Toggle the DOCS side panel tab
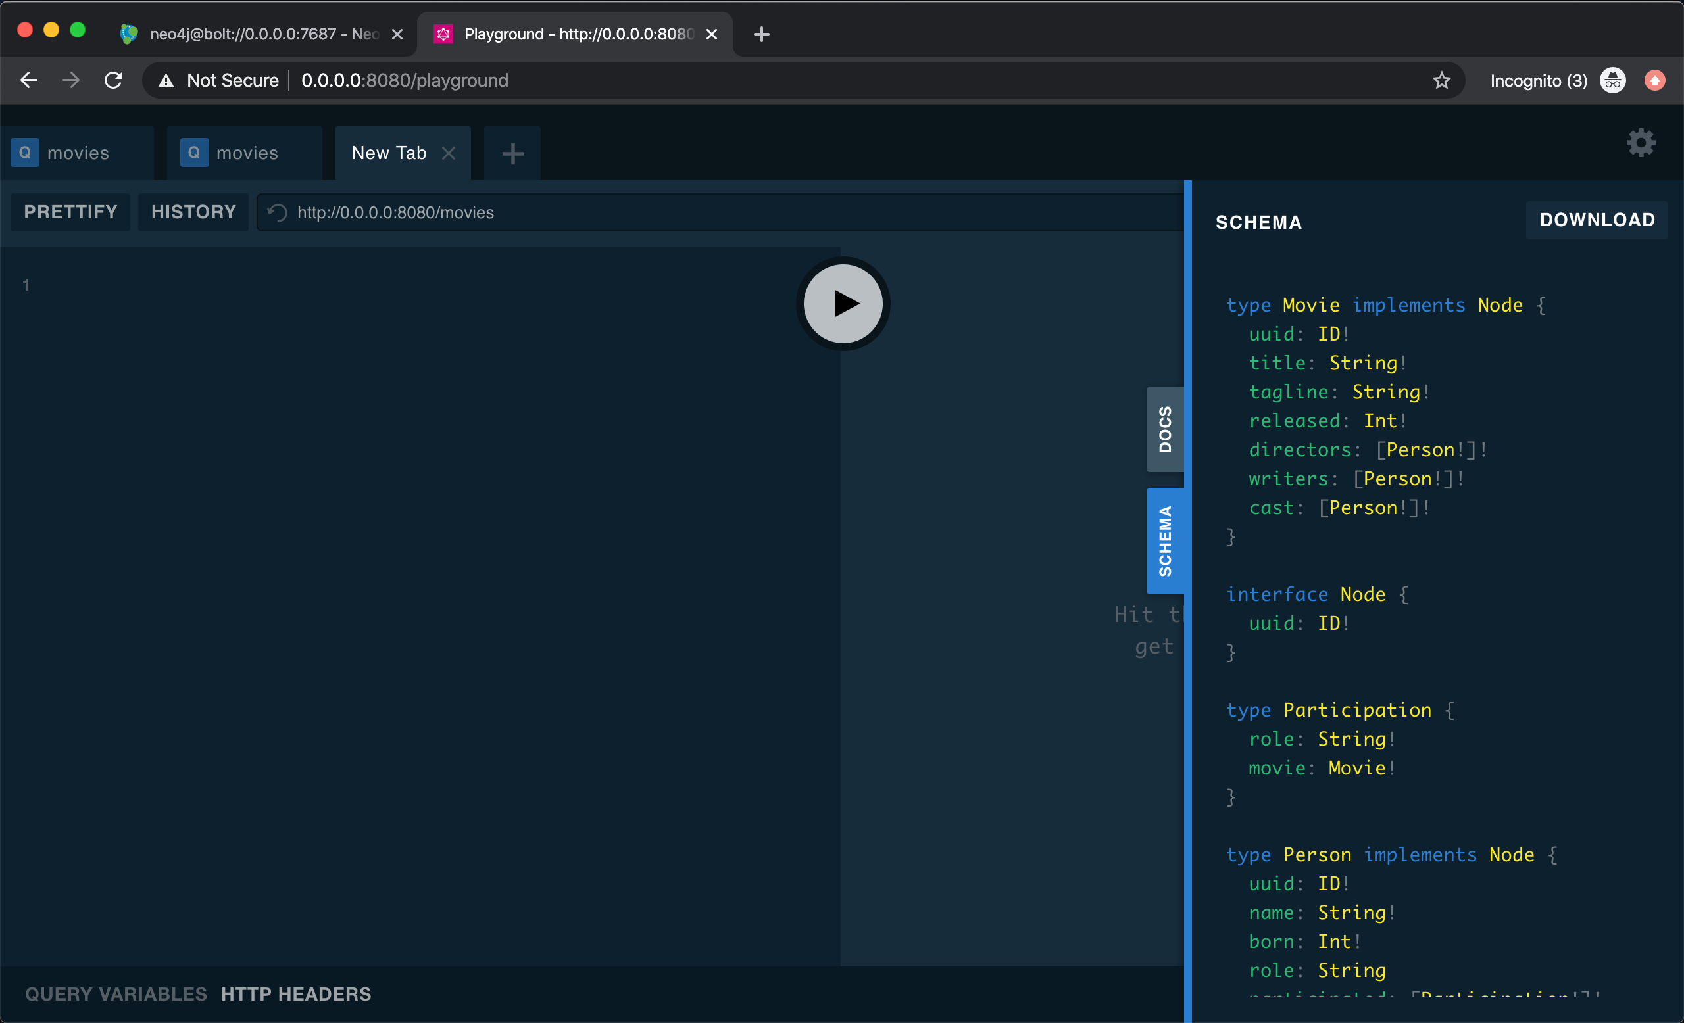 (x=1164, y=429)
